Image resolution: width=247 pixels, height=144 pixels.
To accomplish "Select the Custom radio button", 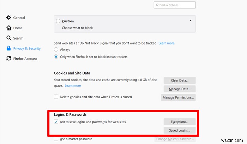I will [58, 21].
